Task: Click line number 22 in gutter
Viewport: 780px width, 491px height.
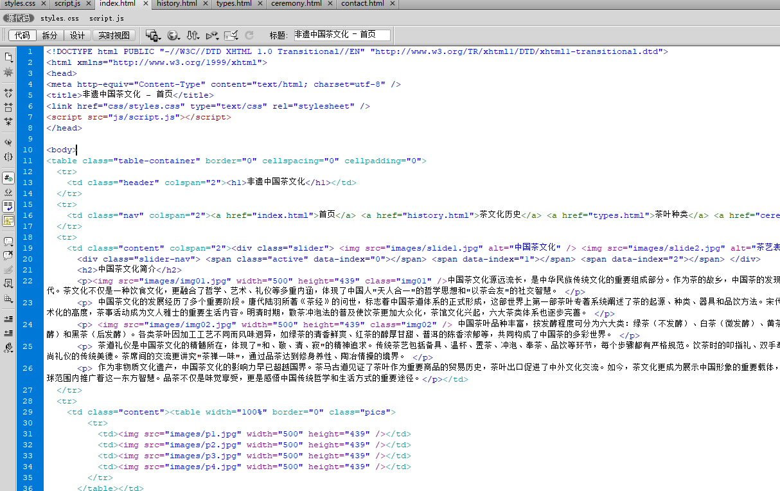Action: click(x=27, y=281)
